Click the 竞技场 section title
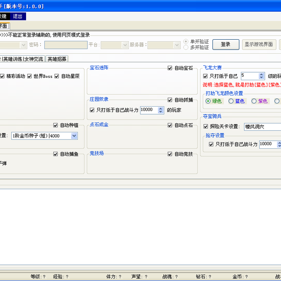 pyautogui.click(x=97, y=153)
